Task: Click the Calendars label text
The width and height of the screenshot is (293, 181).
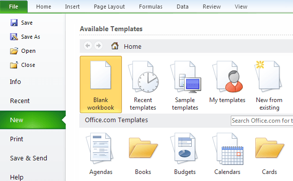Action: pyautogui.click(x=227, y=172)
